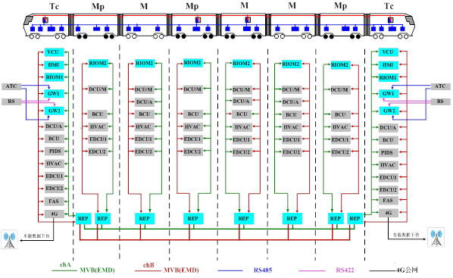Select the ATC box on the right edge
453x278 pixels.
(441, 86)
